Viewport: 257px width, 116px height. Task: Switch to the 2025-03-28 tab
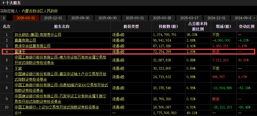click(x=162, y=18)
